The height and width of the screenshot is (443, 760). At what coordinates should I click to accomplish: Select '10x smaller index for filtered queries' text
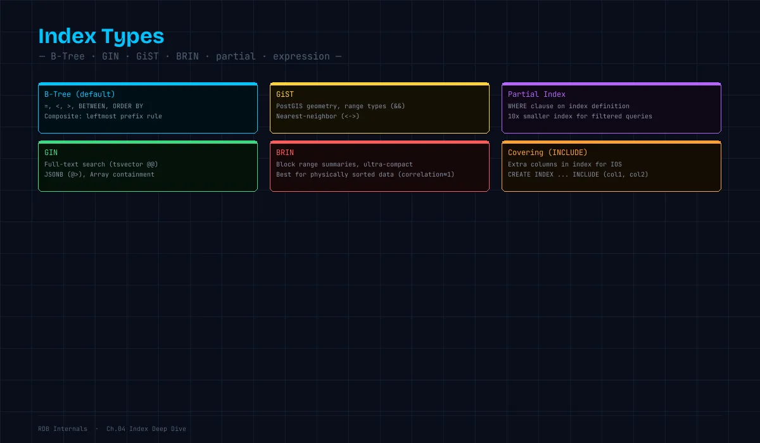(x=580, y=116)
